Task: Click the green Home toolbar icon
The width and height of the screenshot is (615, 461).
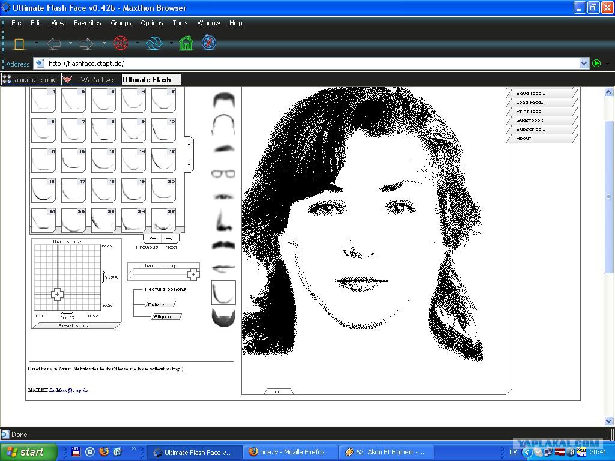Action: (x=186, y=44)
